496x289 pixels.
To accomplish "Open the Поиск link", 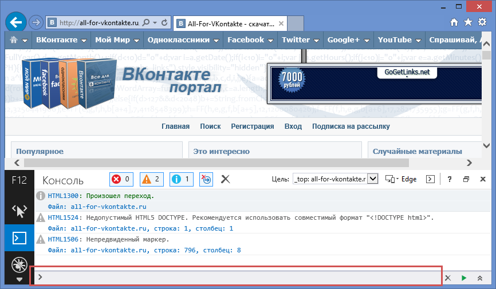I will [210, 126].
